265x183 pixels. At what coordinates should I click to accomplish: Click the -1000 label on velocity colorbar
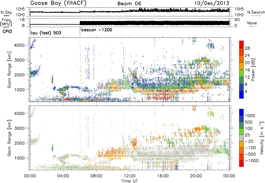point(252,161)
